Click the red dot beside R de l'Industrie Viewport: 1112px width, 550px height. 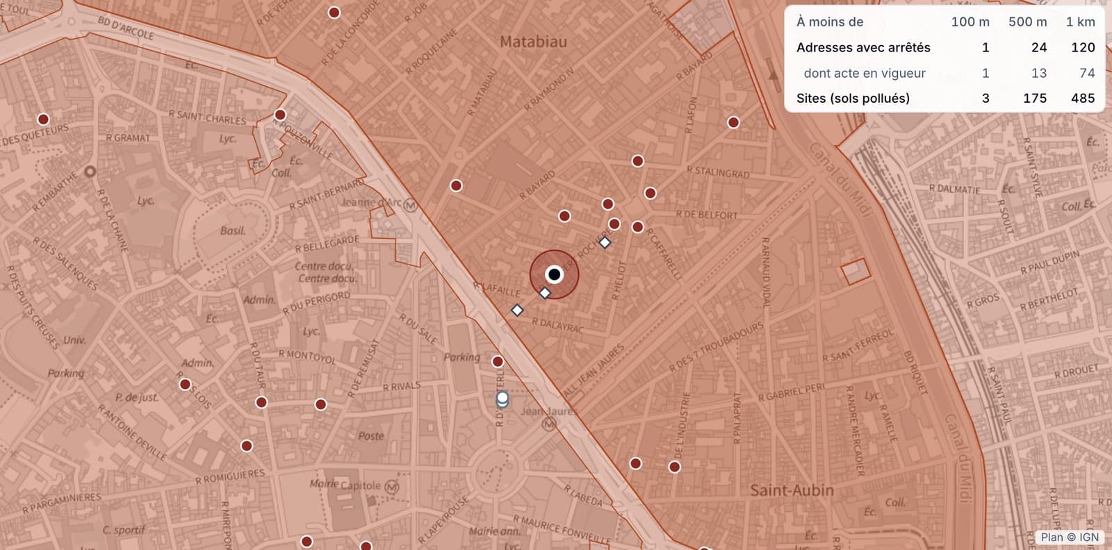pos(674,467)
